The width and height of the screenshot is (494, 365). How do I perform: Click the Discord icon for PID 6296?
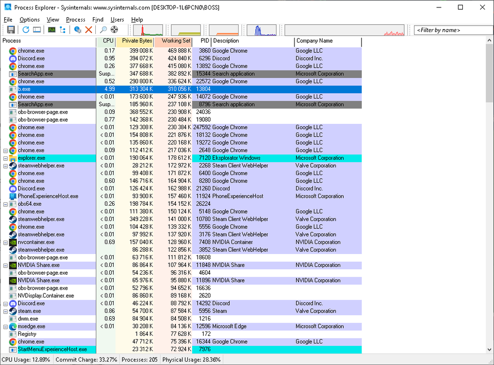pos(13,59)
